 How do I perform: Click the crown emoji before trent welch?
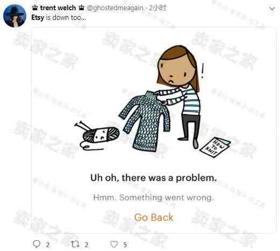point(35,8)
